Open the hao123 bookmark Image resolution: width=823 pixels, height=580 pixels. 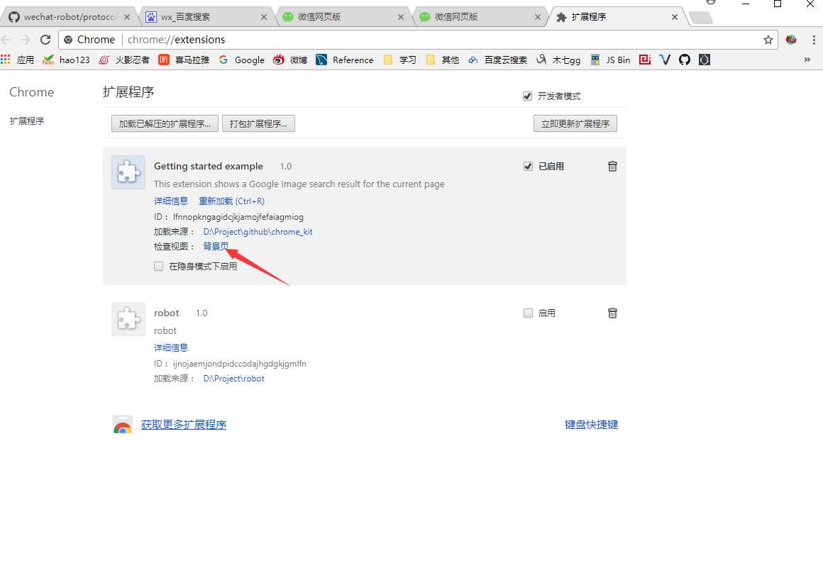click(x=66, y=60)
